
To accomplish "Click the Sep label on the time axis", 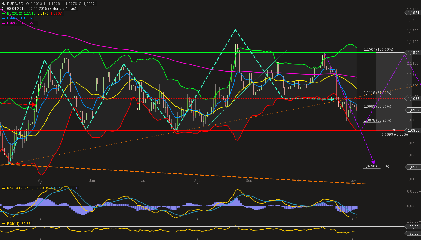I will click(249, 181).
